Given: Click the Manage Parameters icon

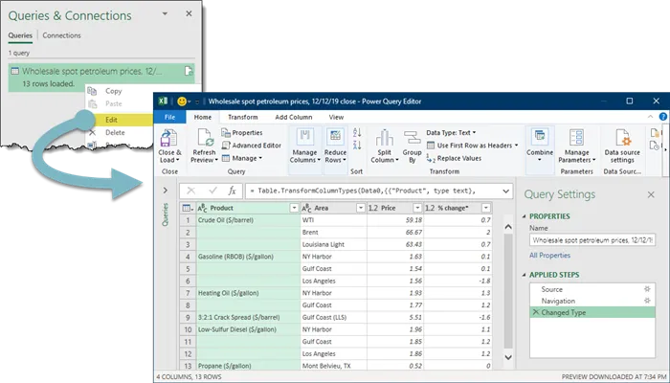Looking at the screenshot, I should pyautogui.click(x=577, y=137).
